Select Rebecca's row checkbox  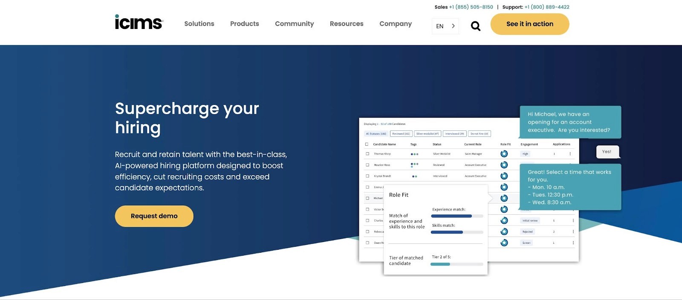(367, 231)
